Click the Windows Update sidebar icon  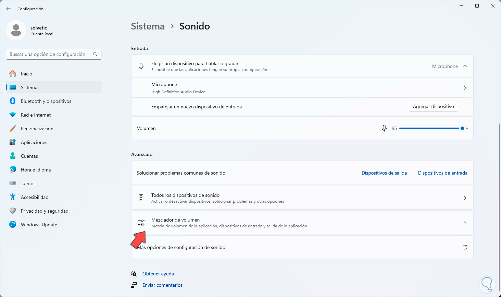(13, 224)
